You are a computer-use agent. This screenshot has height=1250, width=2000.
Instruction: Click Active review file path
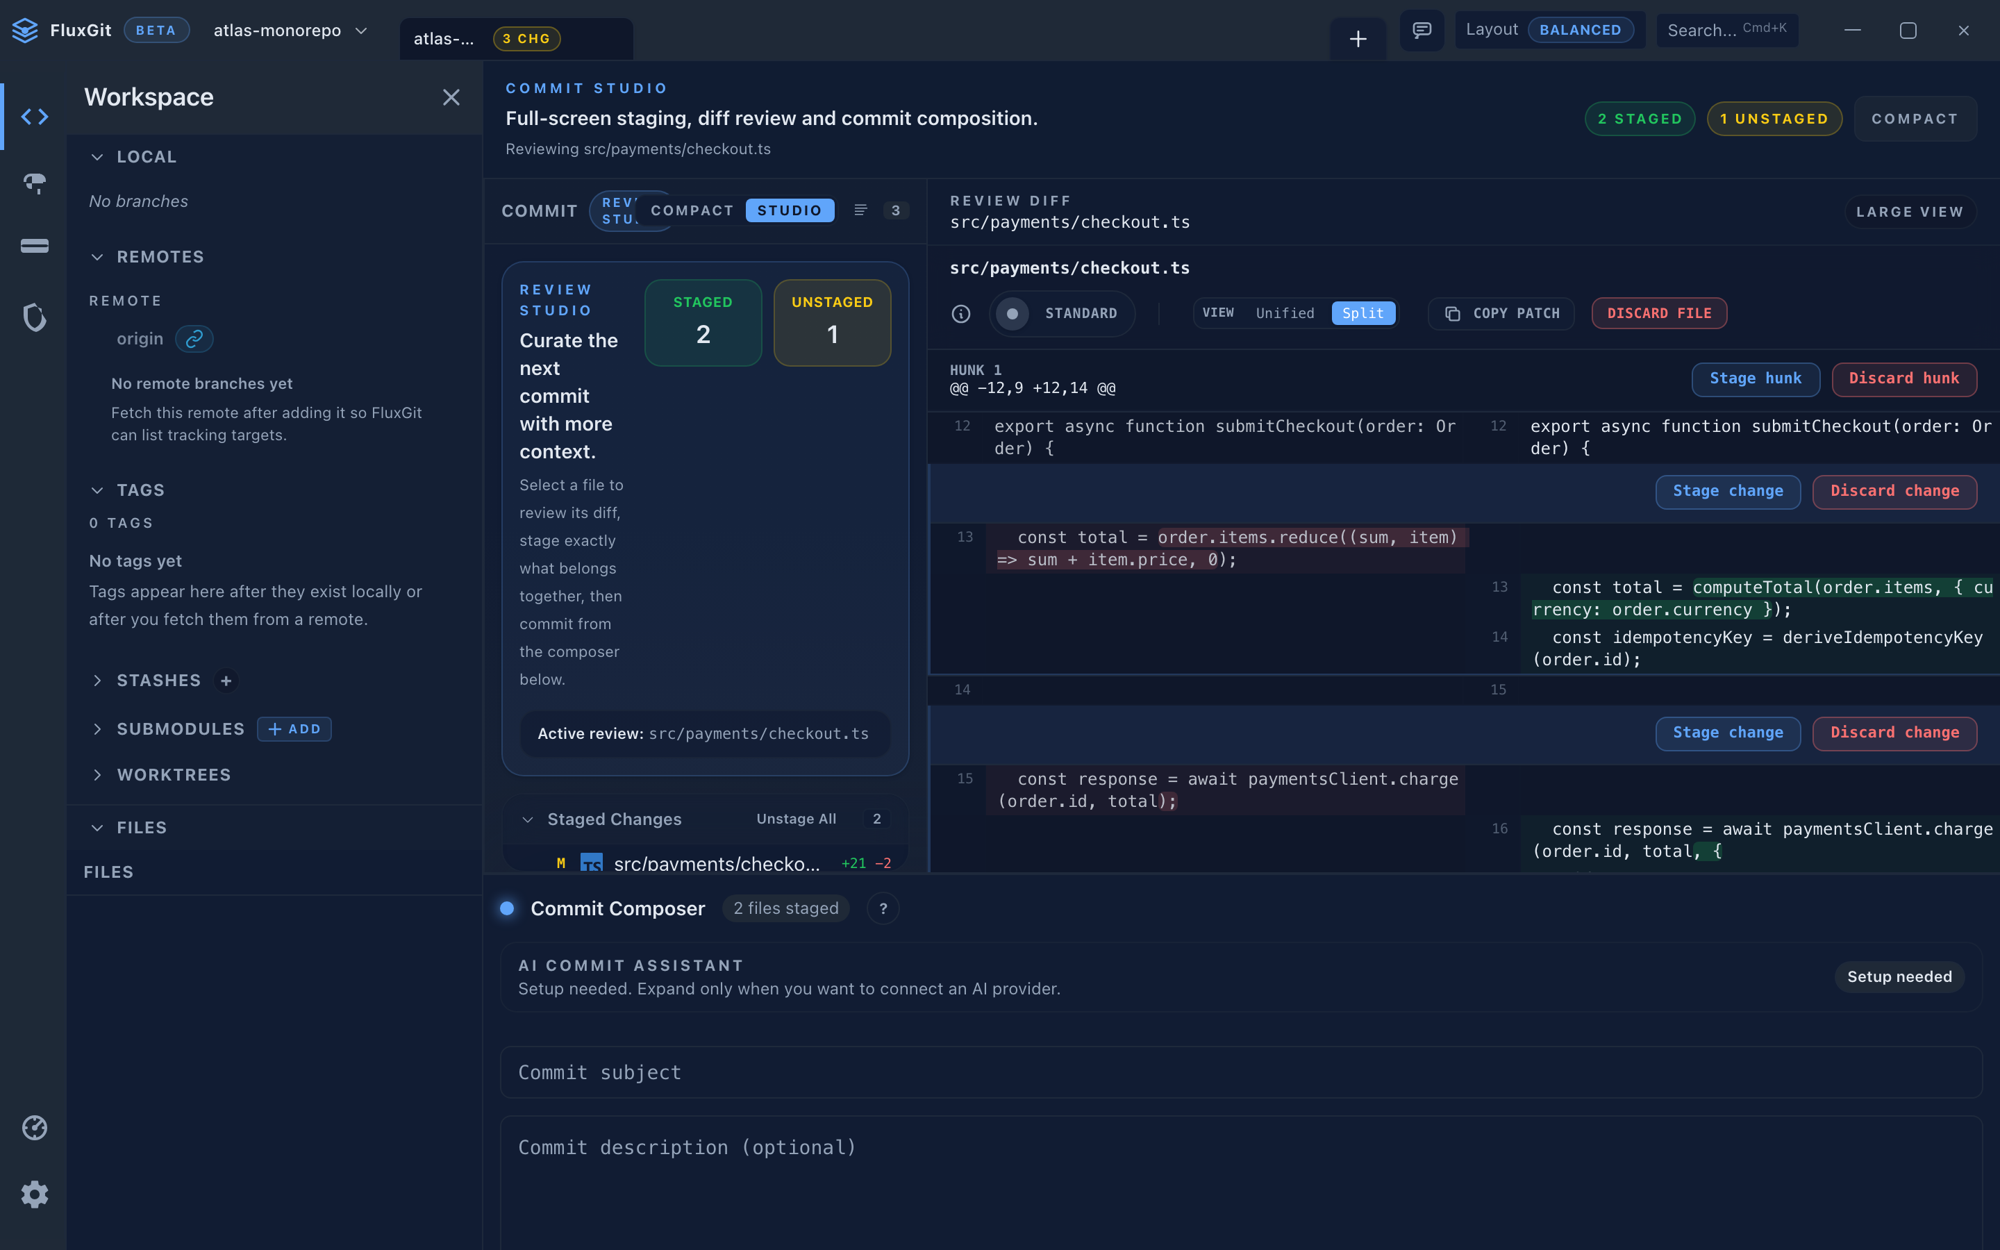pyautogui.click(x=758, y=734)
